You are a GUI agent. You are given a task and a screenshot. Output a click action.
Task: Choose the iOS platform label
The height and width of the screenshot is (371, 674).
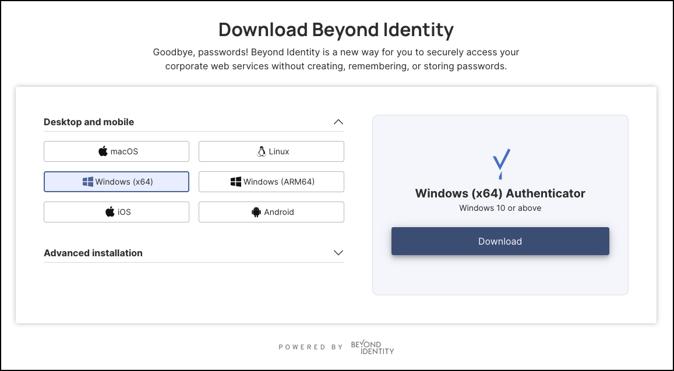(x=124, y=212)
